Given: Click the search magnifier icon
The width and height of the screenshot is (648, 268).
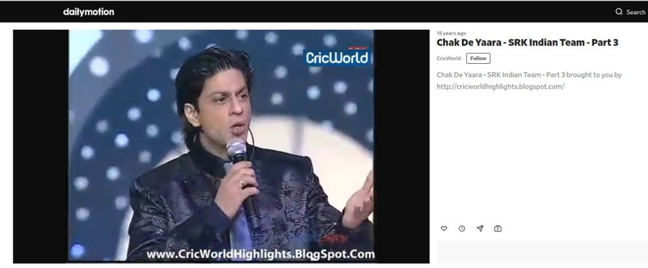Looking at the screenshot, I should coord(619,11).
